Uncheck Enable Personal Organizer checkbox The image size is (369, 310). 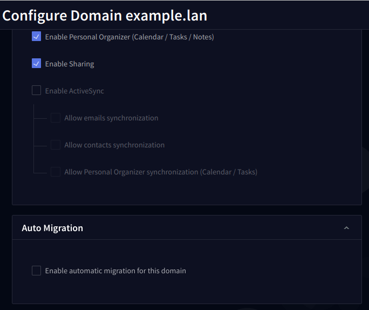(x=36, y=37)
